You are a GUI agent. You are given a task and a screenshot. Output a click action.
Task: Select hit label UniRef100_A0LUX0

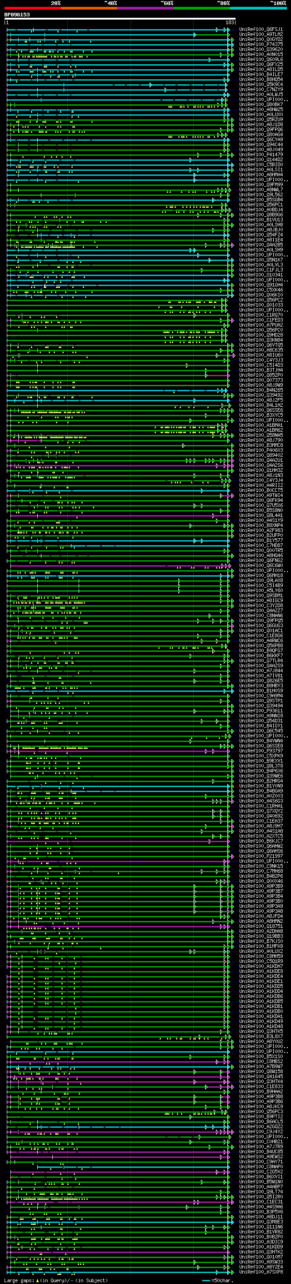pos(261,114)
